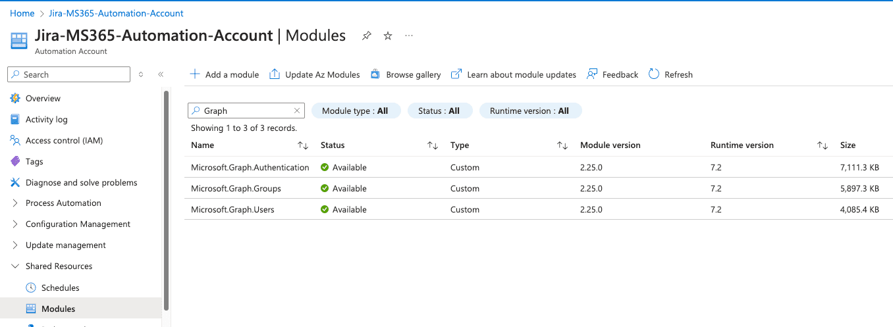Open the Runtime version : All filter
Image resolution: width=893 pixels, height=327 pixels.
[x=529, y=111]
